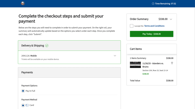Collapse the Delivery & Shipping section header
Screen dimensions: 195x109
[x=69, y=45]
